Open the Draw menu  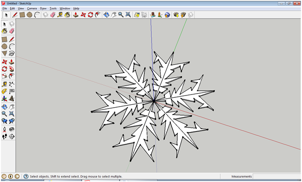[x=43, y=8]
